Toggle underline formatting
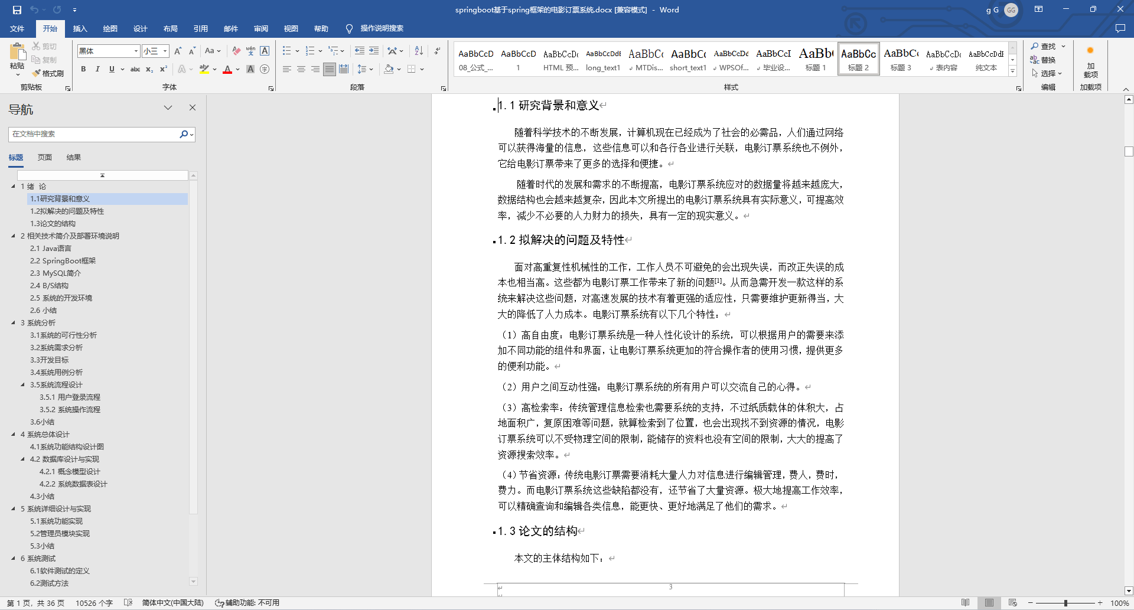 click(x=112, y=69)
